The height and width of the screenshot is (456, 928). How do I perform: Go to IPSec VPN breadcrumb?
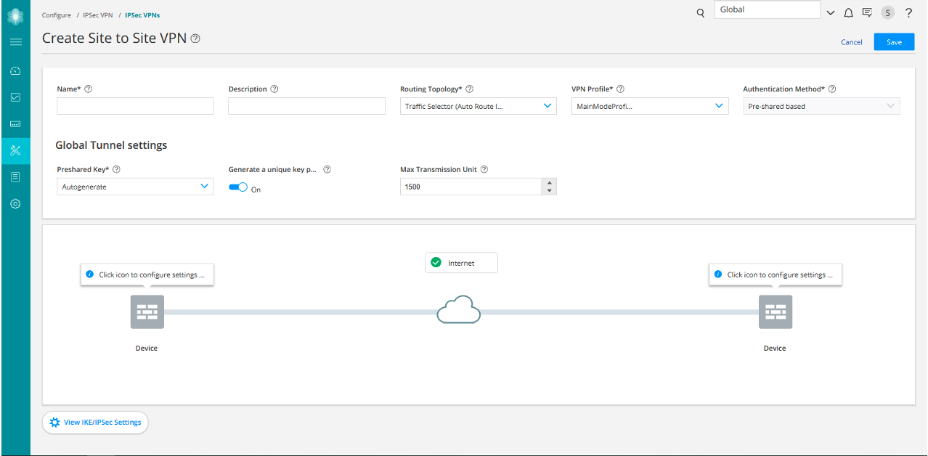98,15
